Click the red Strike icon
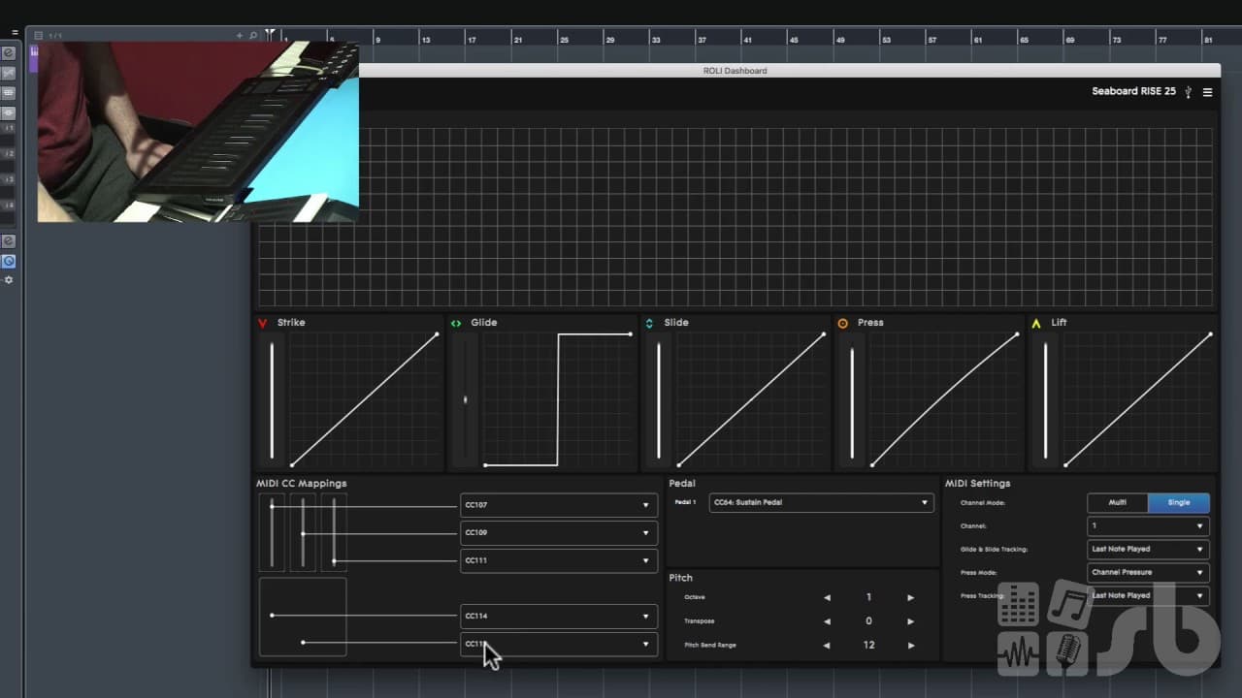Image resolution: width=1242 pixels, height=698 pixels. pyautogui.click(x=262, y=323)
